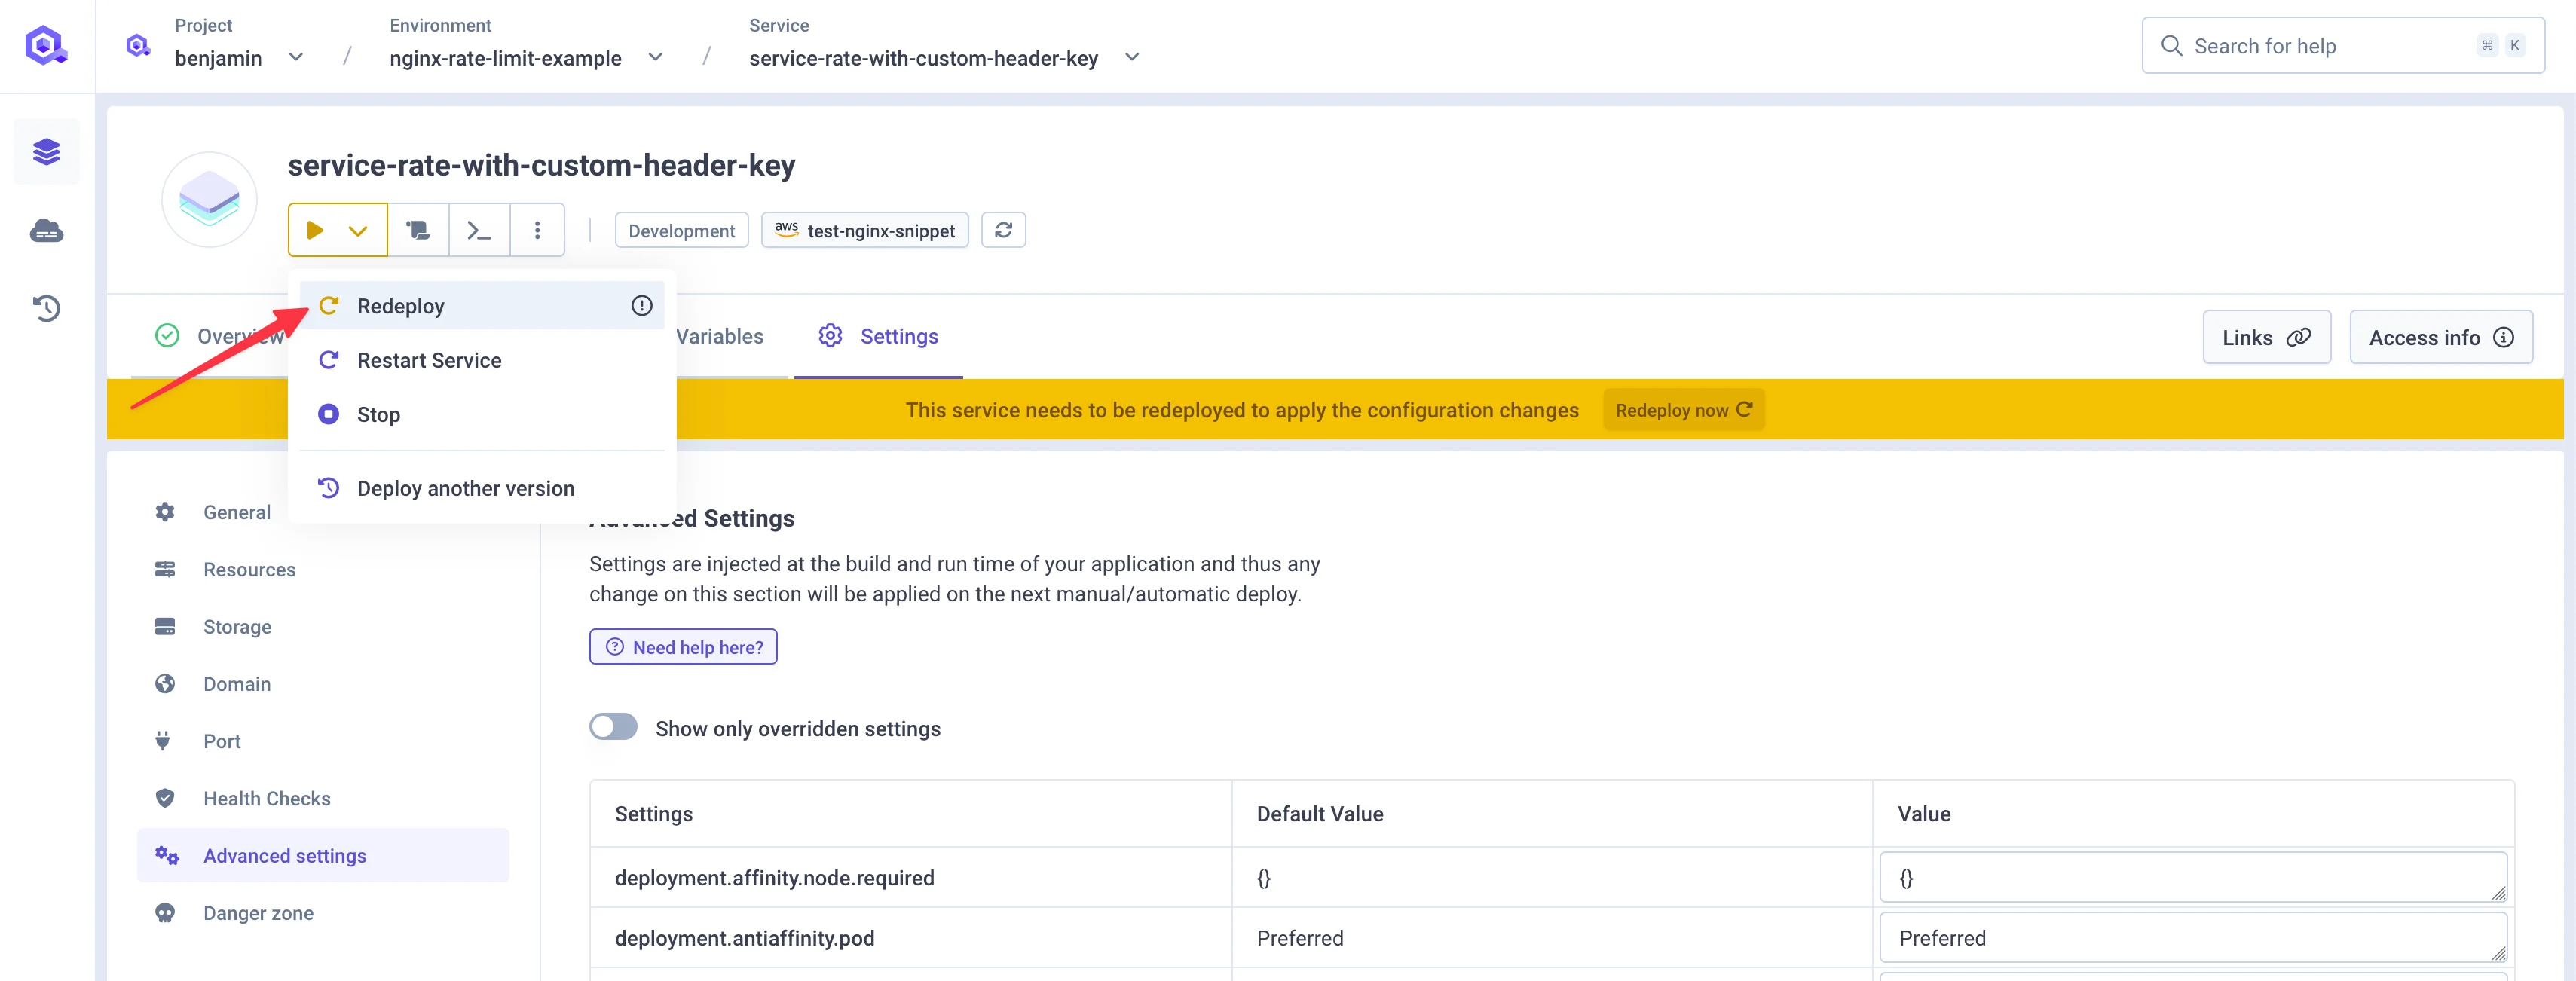The height and width of the screenshot is (981, 2576).
Task: Choose Restart Service in the menu
Action: [x=482, y=360]
